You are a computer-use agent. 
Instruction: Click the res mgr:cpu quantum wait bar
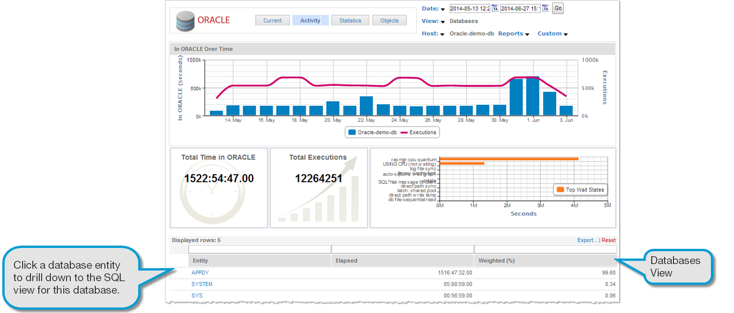[x=509, y=159]
